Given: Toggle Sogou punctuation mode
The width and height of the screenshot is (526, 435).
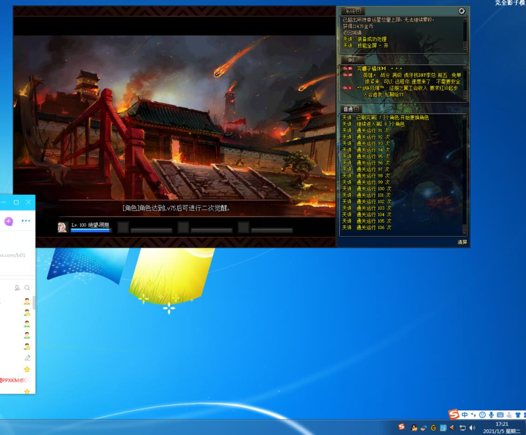Looking at the screenshot, I should 473,415.
